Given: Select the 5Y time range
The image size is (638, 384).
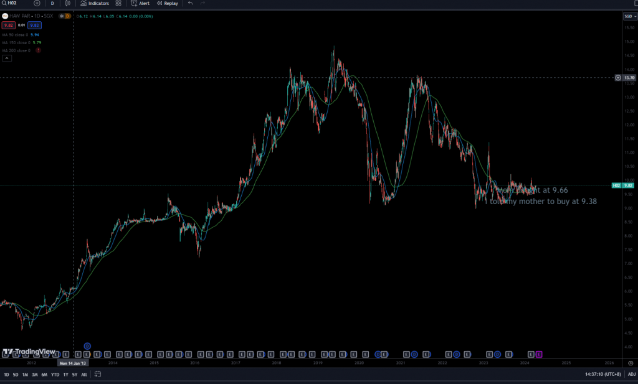Looking at the screenshot, I should (x=74, y=375).
